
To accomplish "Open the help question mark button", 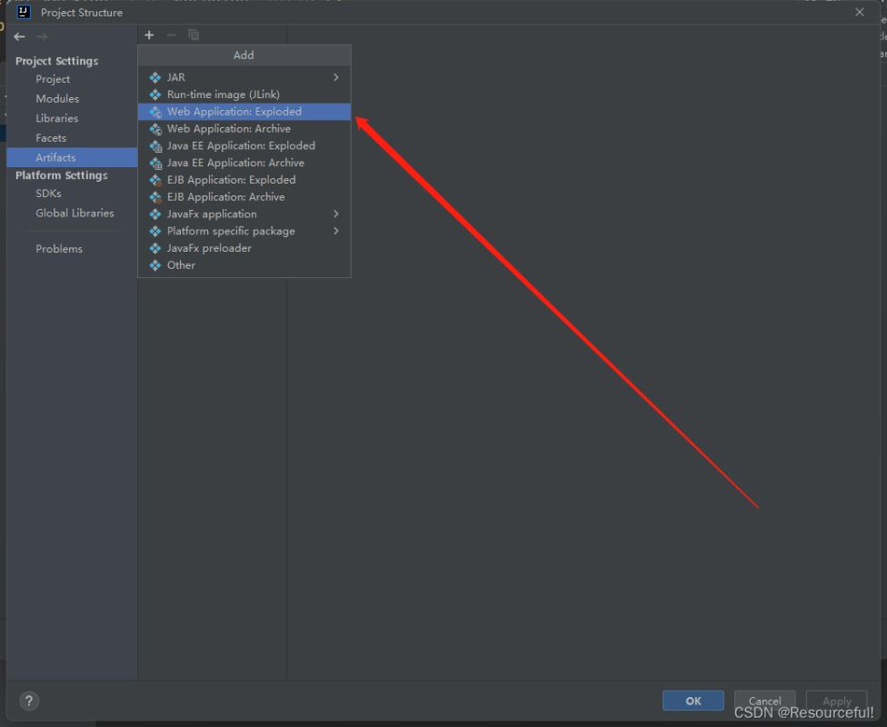I will tap(29, 701).
